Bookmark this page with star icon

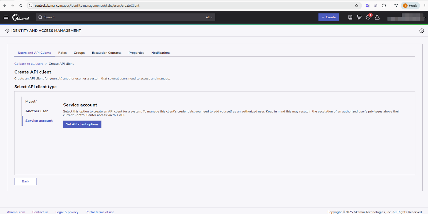(x=356, y=6)
